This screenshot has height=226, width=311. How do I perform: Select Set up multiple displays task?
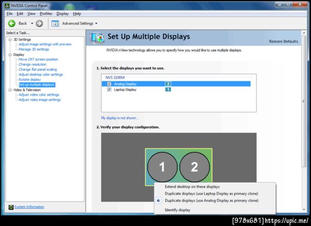coord(36,85)
